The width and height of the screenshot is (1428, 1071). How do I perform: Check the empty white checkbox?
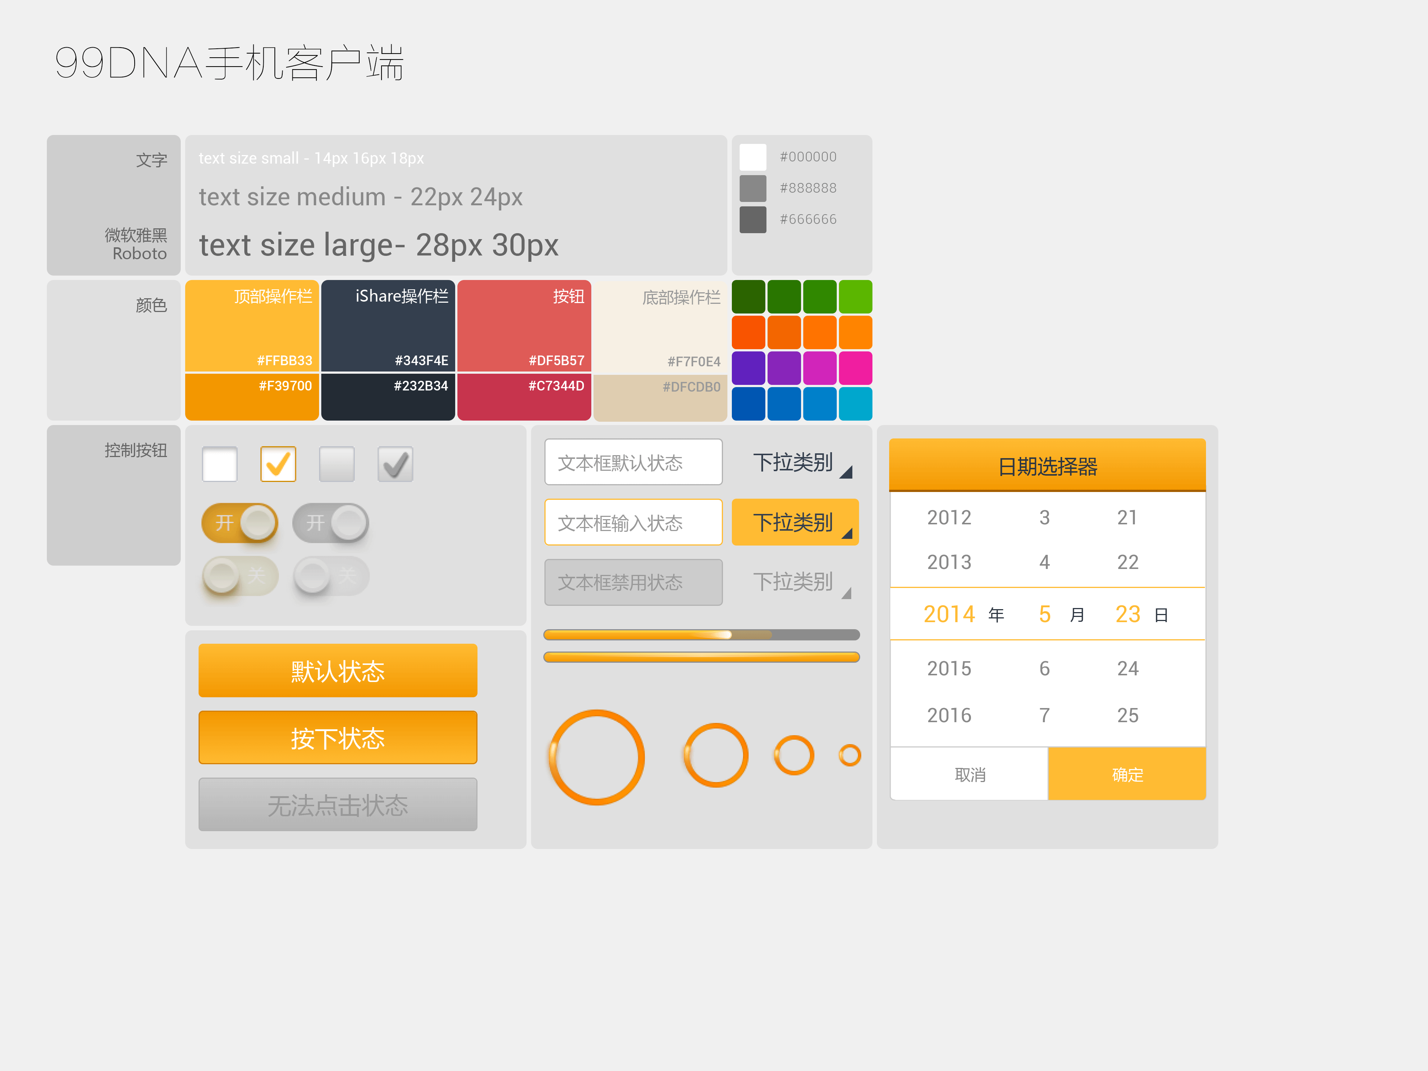point(219,464)
